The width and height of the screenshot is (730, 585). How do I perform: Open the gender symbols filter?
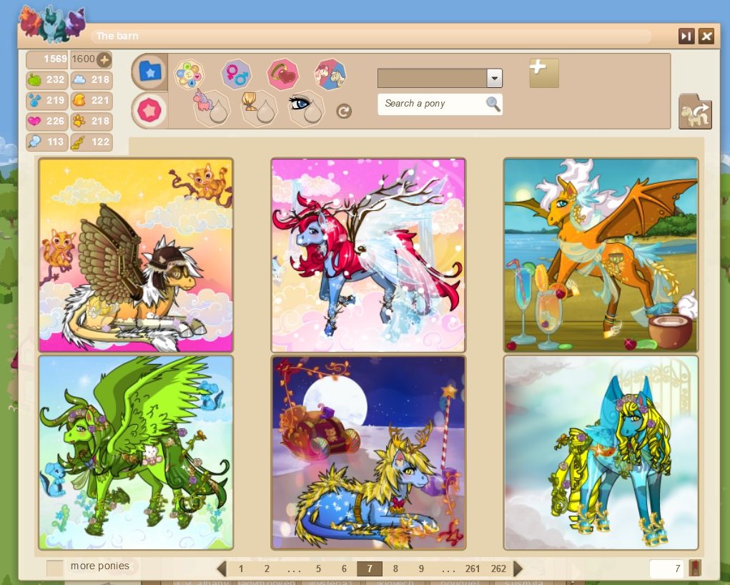coord(235,72)
